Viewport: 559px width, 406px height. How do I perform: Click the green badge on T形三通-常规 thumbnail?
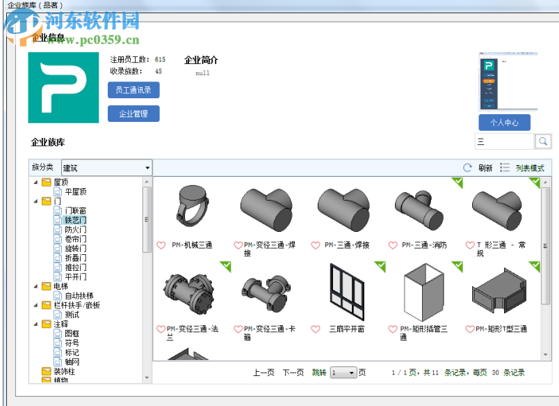click(534, 183)
